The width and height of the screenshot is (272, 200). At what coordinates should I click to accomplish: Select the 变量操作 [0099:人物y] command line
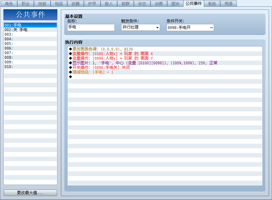[165, 58]
